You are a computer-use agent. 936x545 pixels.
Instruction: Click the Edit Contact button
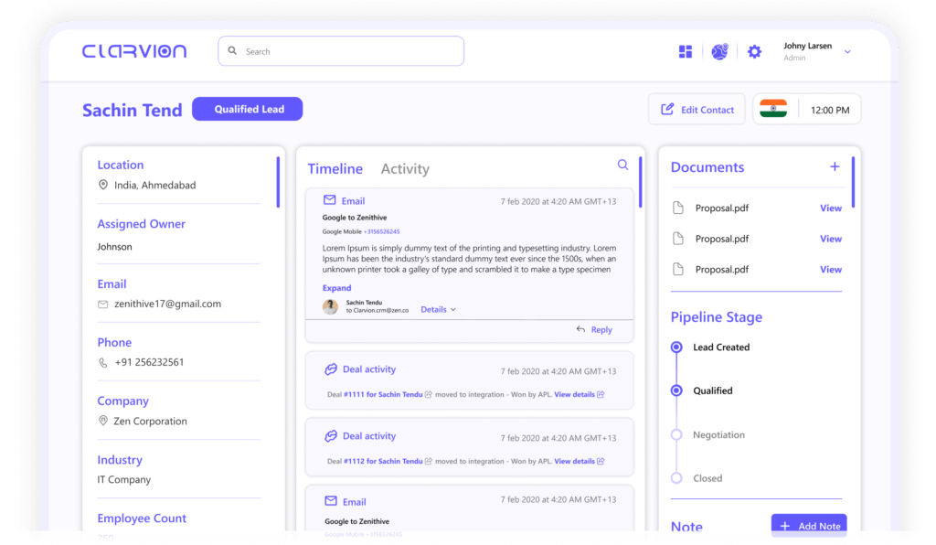pyautogui.click(x=697, y=110)
